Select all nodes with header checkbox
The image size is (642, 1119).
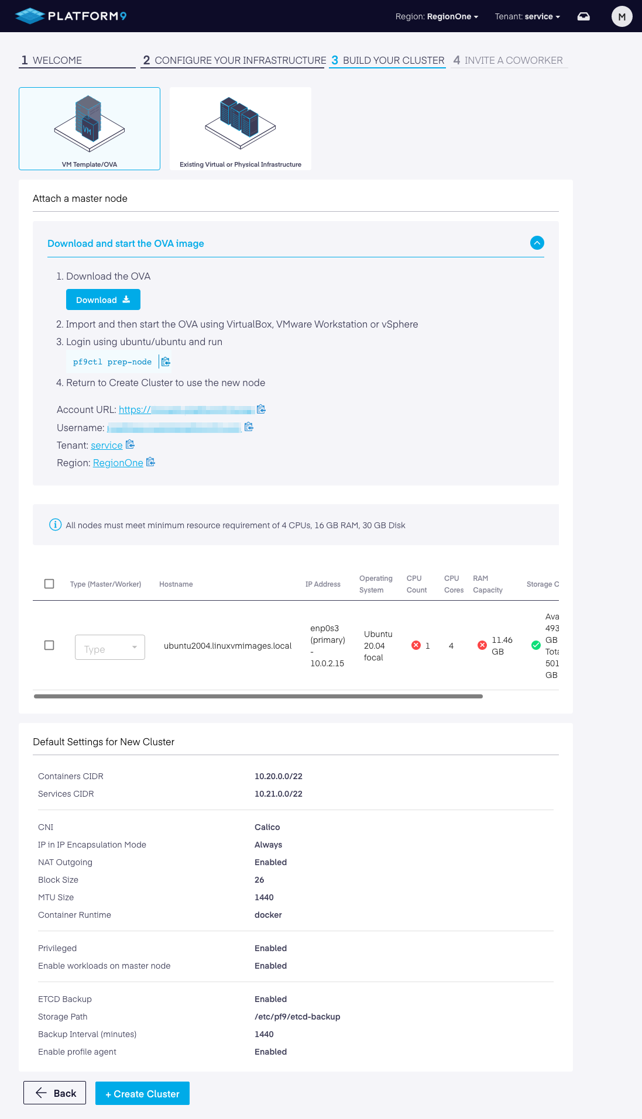pyautogui.click(x=49, y=584)
